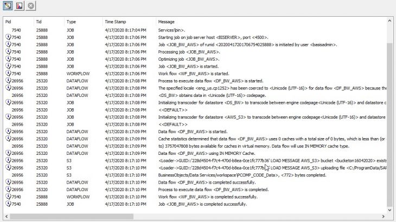Click info icon on 'Work flow <WF_BW_AWS> is started' row
The height and width of the screenshot is (222, 396).
[x=8, y=73]
